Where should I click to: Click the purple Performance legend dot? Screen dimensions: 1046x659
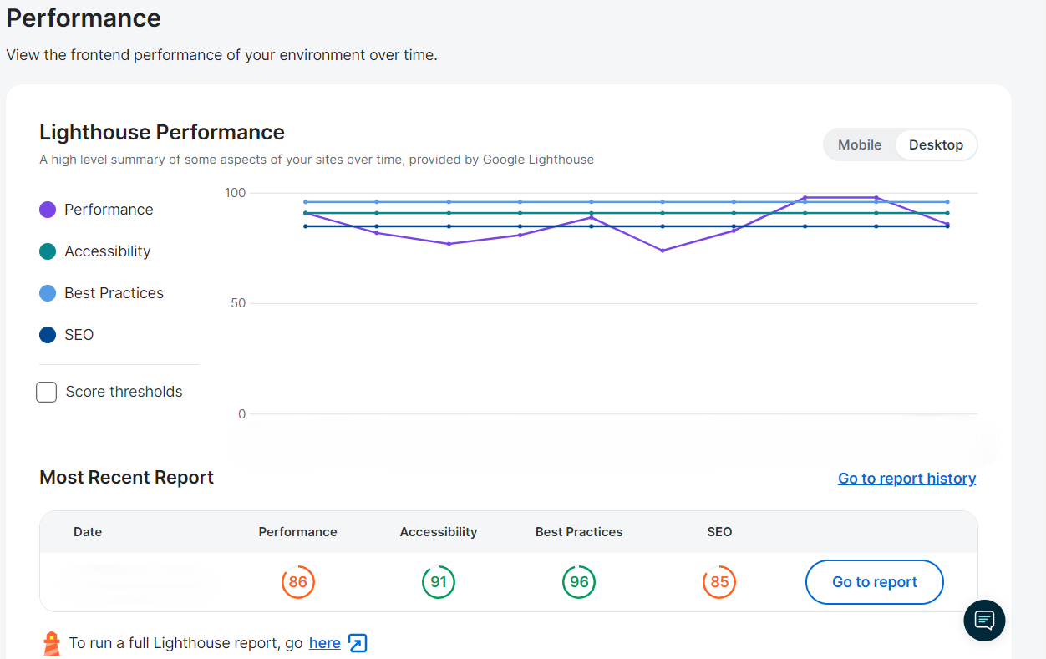[47, 209]
